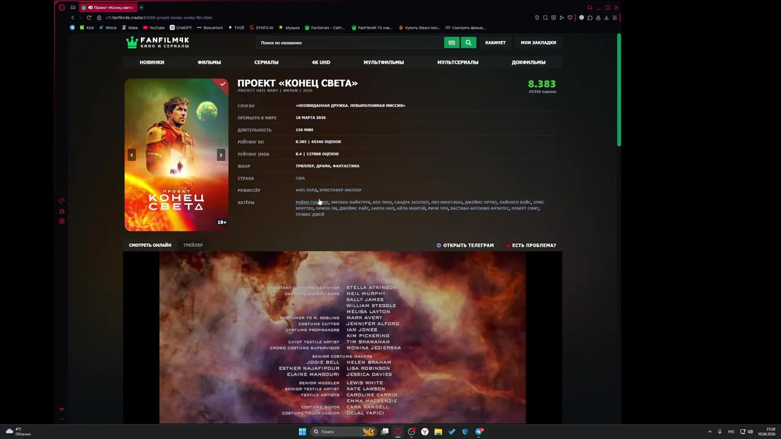The height and width of the screenshot is (439, 781).
Task: Click the video player area
Action: pyautogui.click(x=342, y=337)
